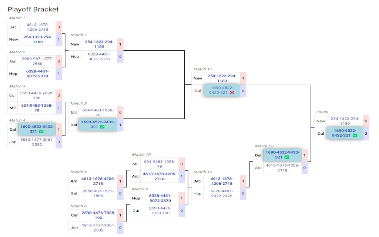Click Dal's score 1 in Match 8
The image size is (379, 237).
tap(120, 125)
